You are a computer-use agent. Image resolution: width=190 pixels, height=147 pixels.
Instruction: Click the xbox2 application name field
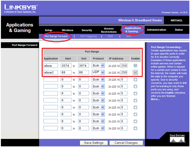tap(51, 72)
